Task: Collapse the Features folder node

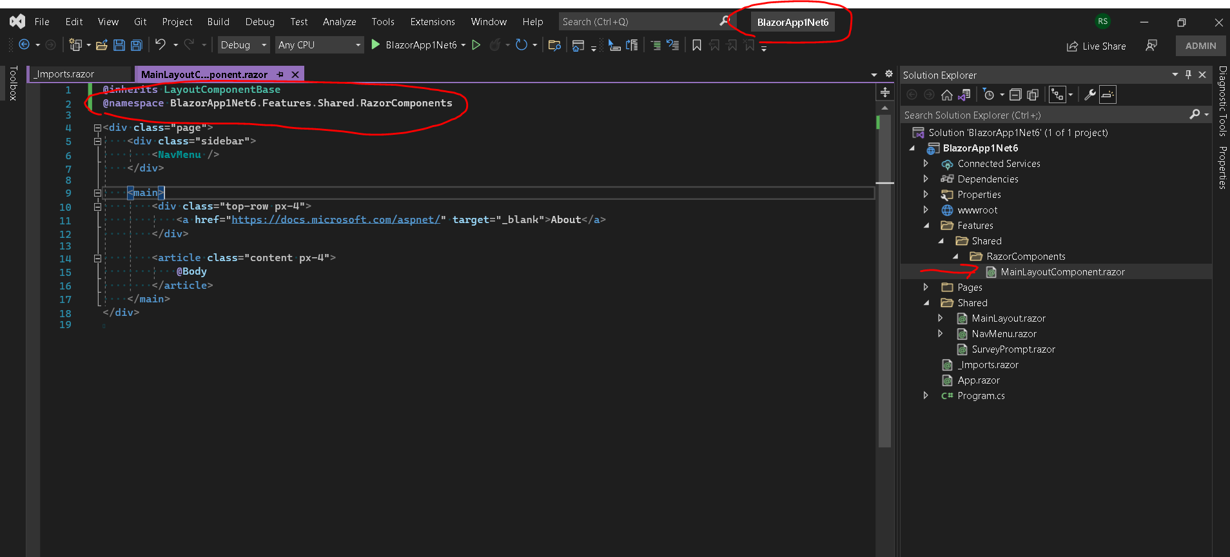Action: click(926, 225)
